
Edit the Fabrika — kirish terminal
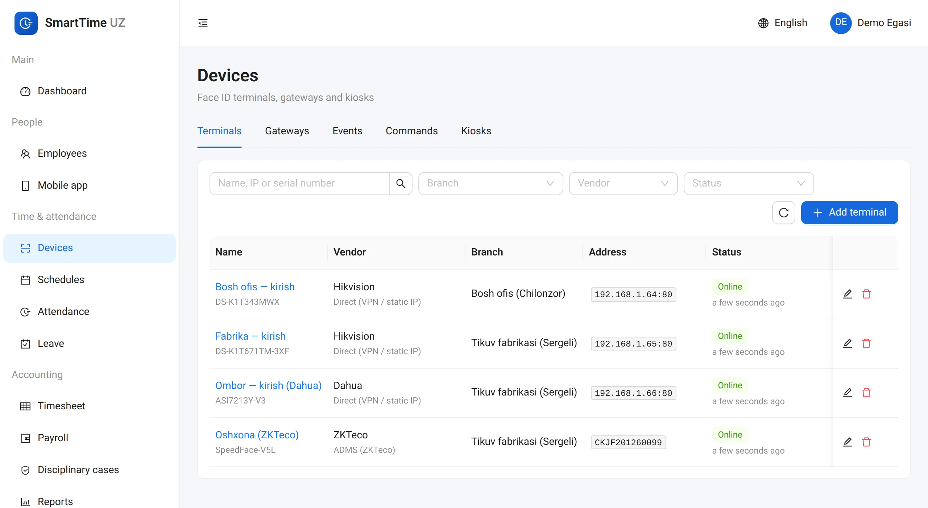click(848, 343)
